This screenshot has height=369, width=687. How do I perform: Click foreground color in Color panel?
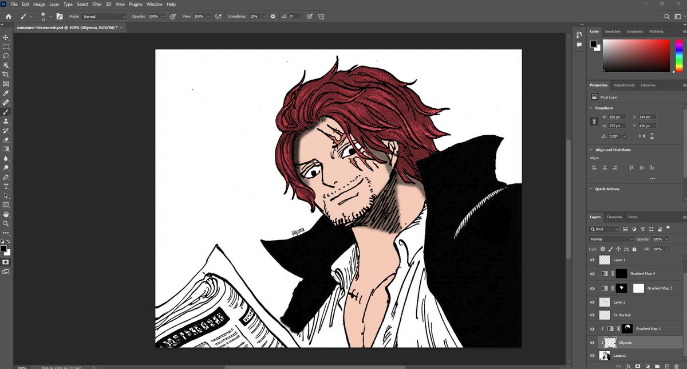pos(594,44)
